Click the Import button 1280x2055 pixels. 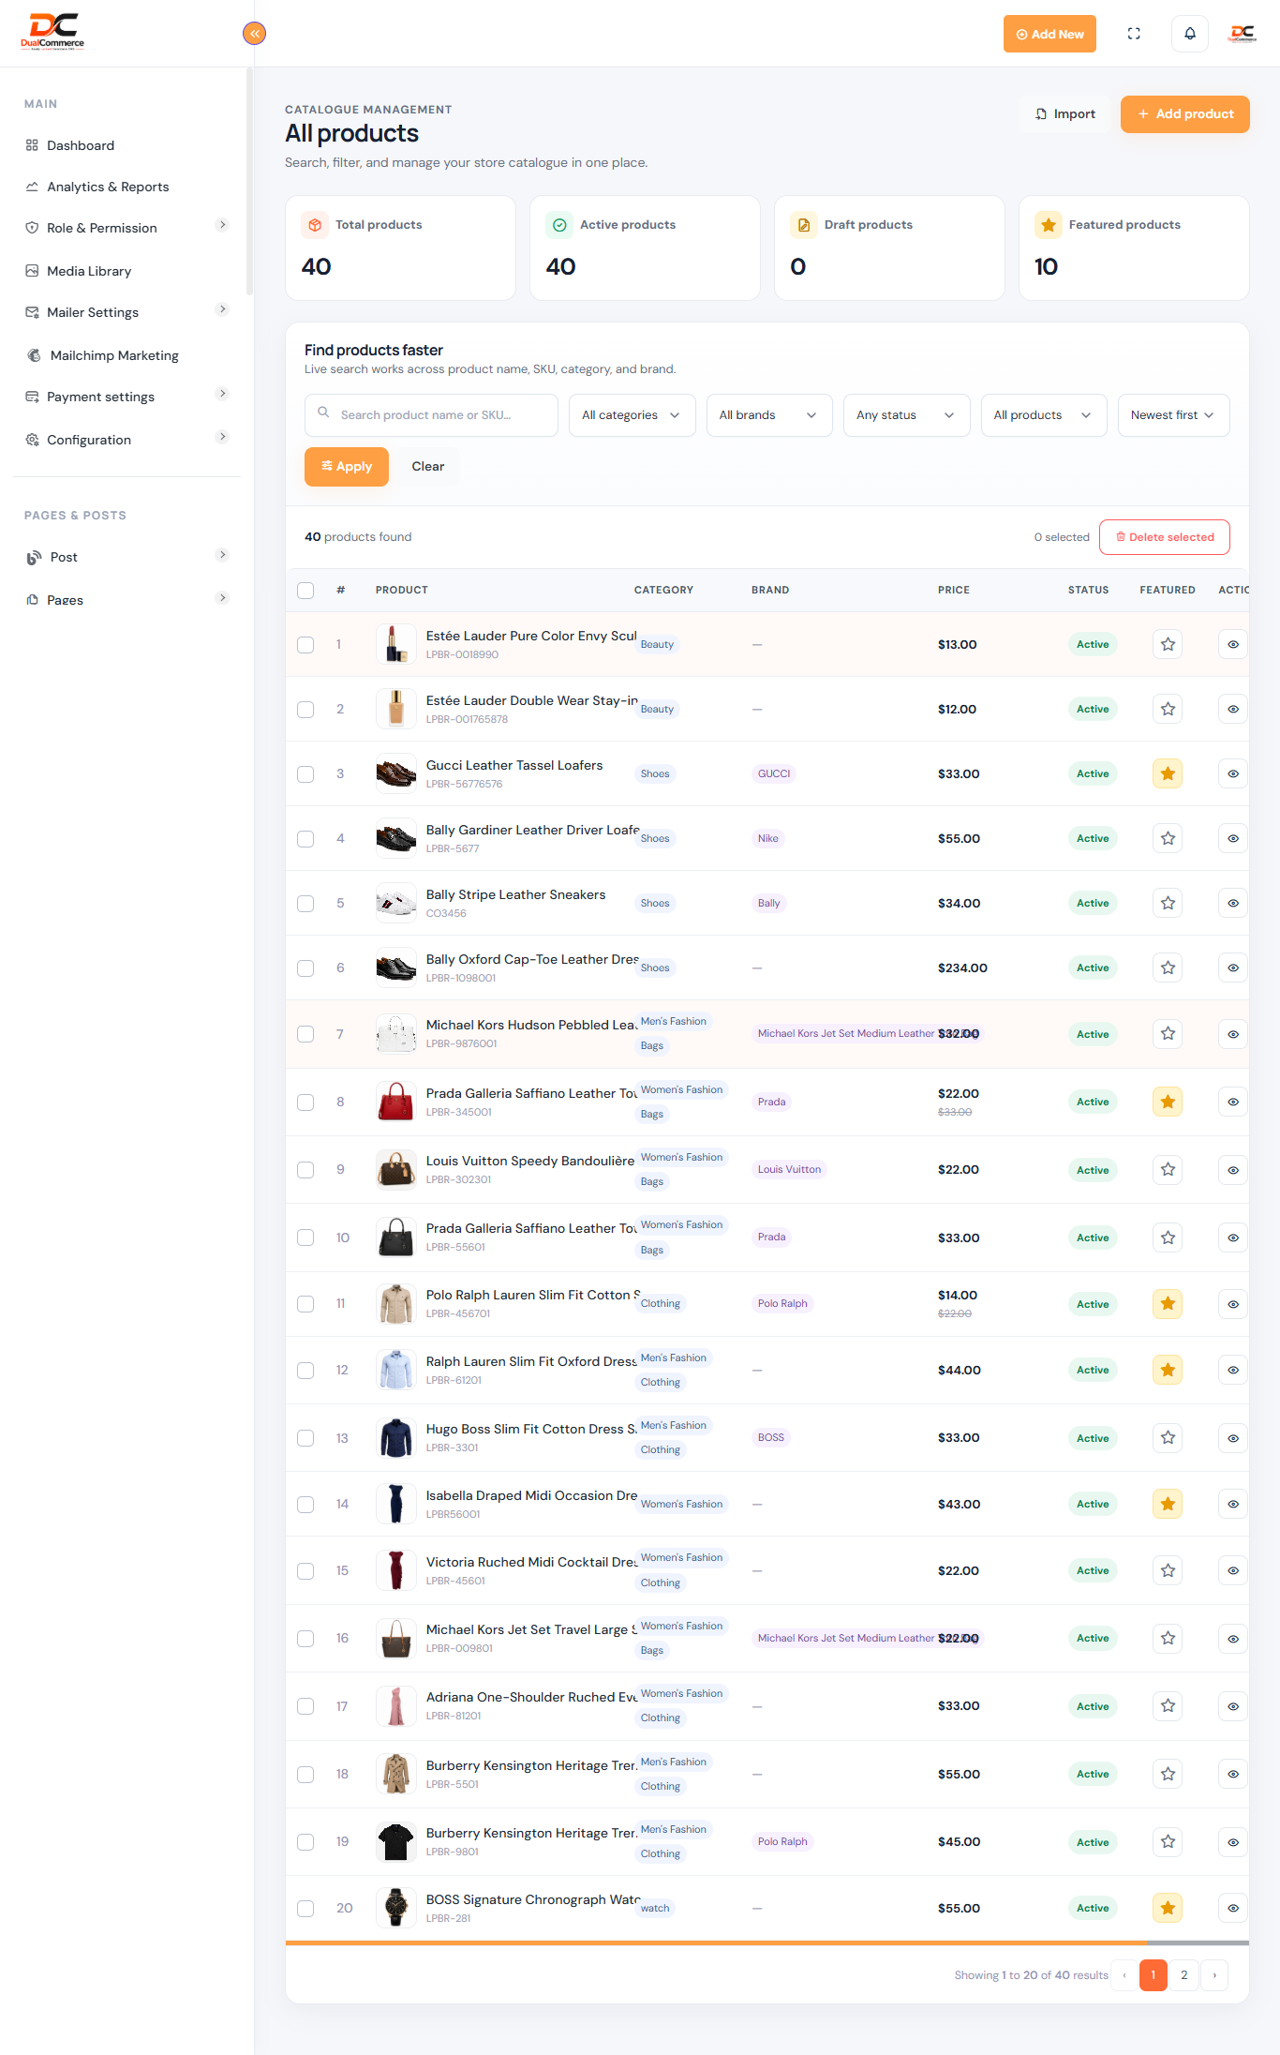point(1064,114)
